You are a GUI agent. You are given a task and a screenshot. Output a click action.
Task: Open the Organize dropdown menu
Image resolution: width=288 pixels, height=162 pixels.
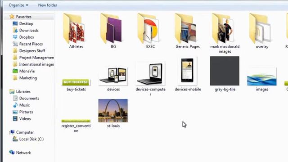(18, 5)
